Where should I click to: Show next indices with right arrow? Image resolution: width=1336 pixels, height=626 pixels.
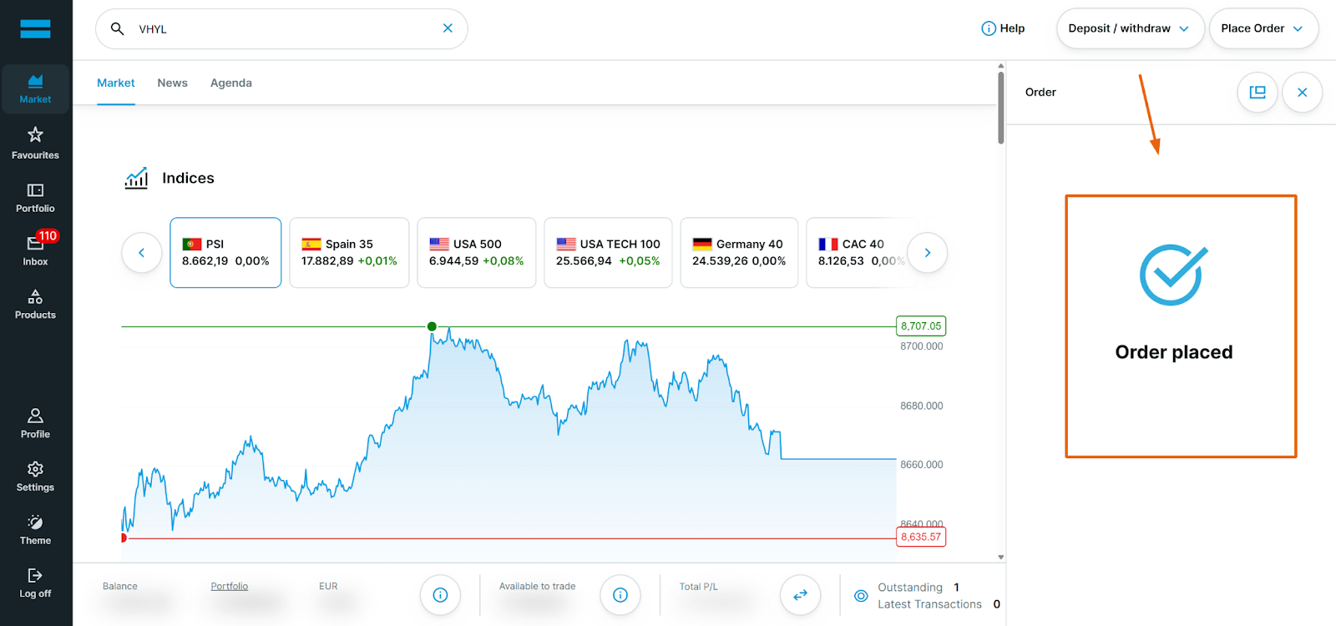[x=927, y=253]
